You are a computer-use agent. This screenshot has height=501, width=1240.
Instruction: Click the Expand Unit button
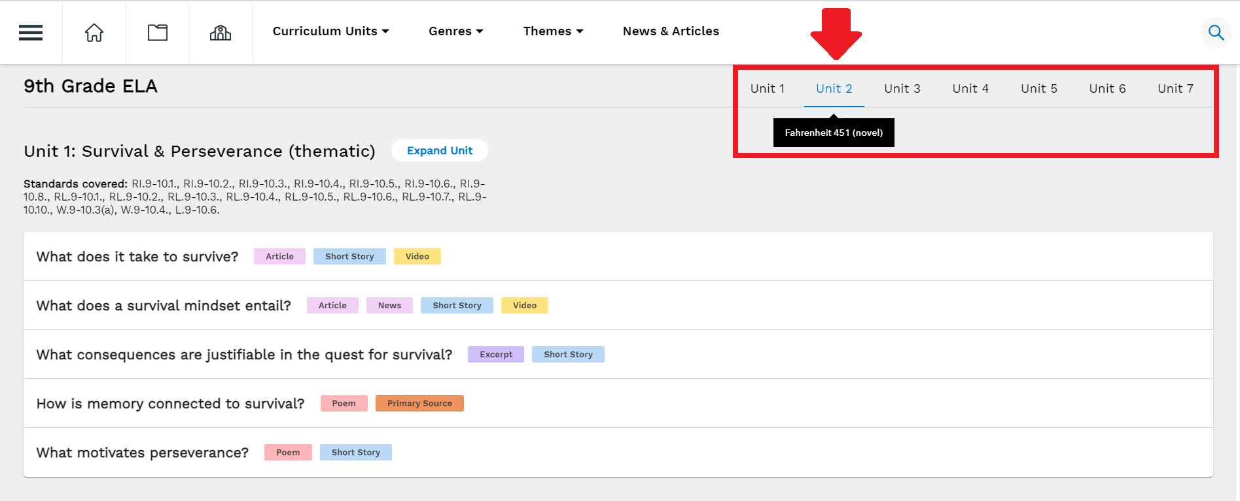439,151
